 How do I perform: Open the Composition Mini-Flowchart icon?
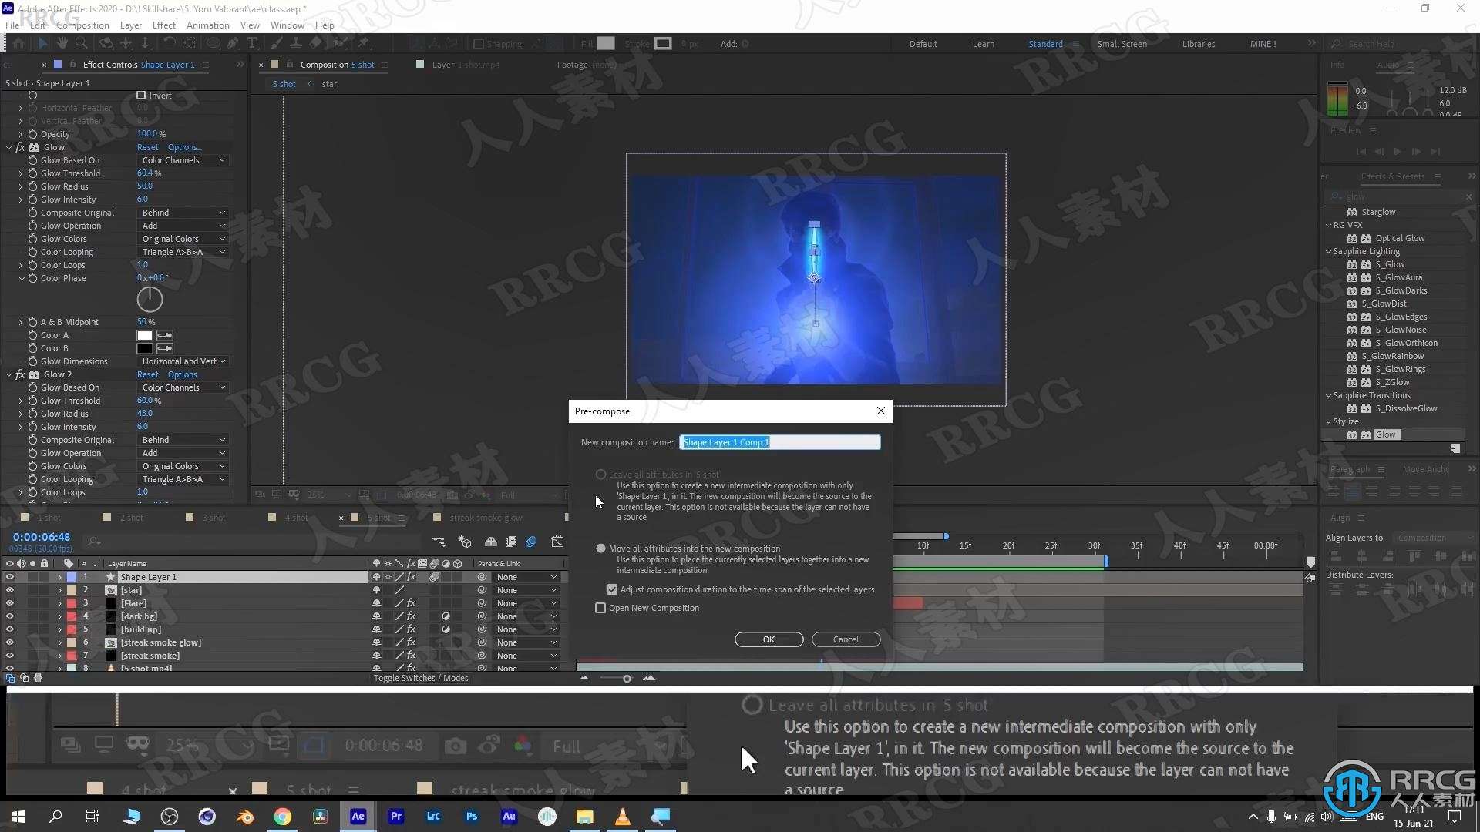(x=439, y=542)
